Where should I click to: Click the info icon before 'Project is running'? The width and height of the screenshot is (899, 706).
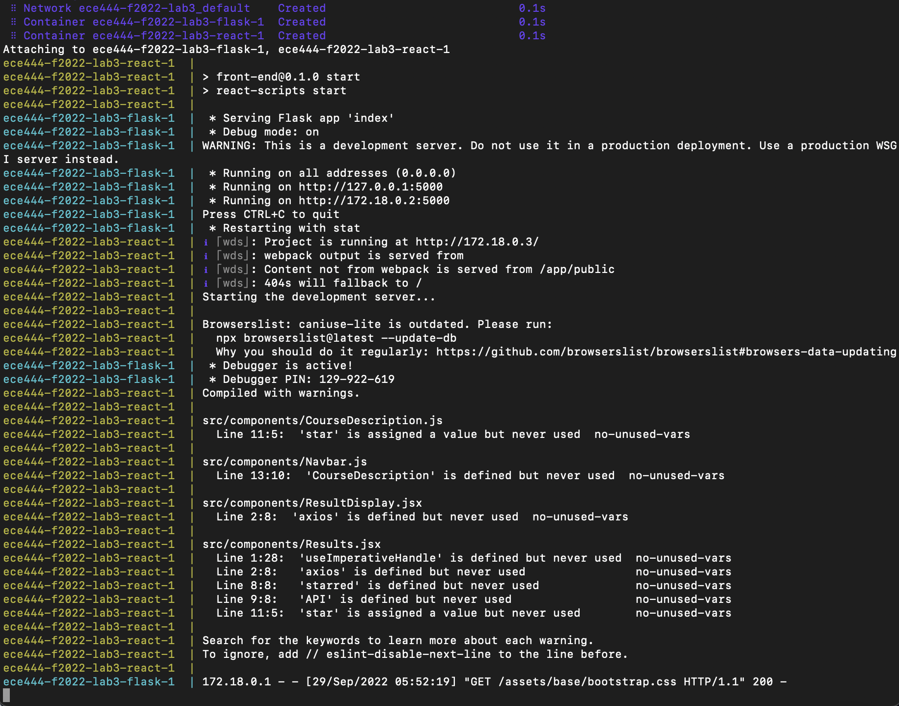[x=206, y=242]
